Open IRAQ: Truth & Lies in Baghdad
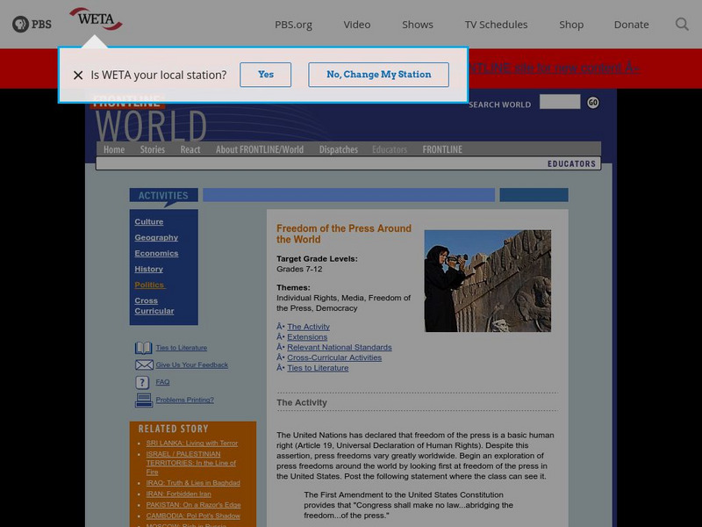The height and width of the screenshot is (527, 702). [x=193, y=483]
